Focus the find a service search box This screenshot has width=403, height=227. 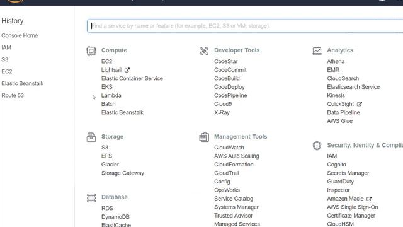click(245, 26)
